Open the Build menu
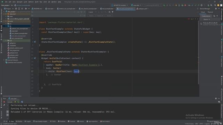 (x=37, y=2)
